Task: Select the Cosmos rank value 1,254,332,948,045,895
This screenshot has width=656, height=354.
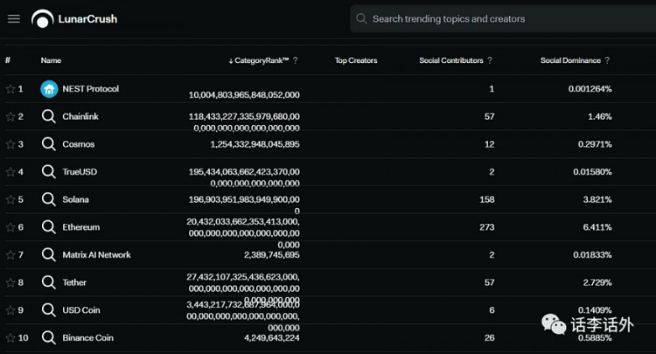Action: (x=255, y=144)
